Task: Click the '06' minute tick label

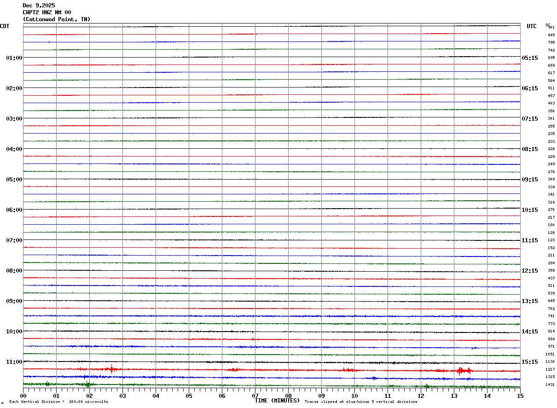Action: click(x=222, y=396)
